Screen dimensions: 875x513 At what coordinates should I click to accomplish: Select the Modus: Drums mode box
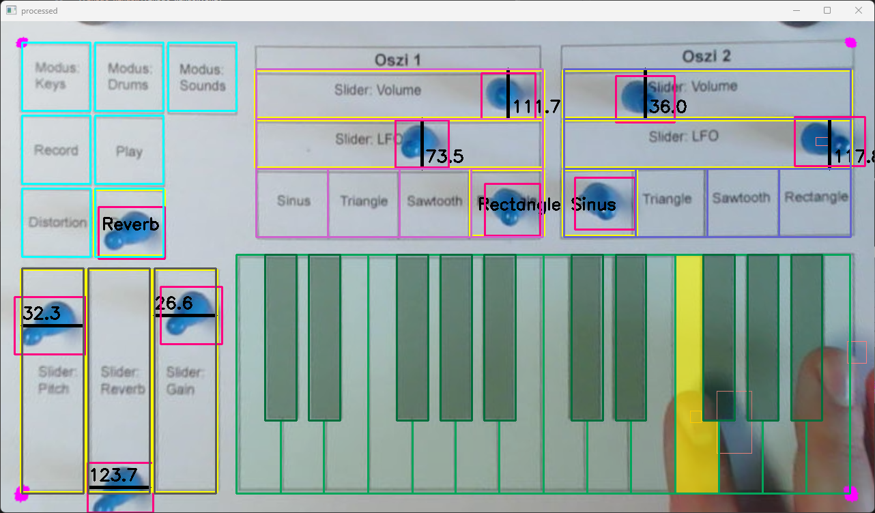[129, 77]
